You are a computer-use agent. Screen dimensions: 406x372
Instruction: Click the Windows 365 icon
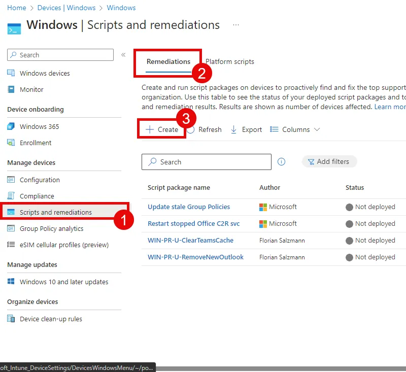click(11, 126)
